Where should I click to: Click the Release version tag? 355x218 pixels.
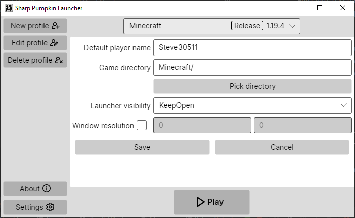247,26
